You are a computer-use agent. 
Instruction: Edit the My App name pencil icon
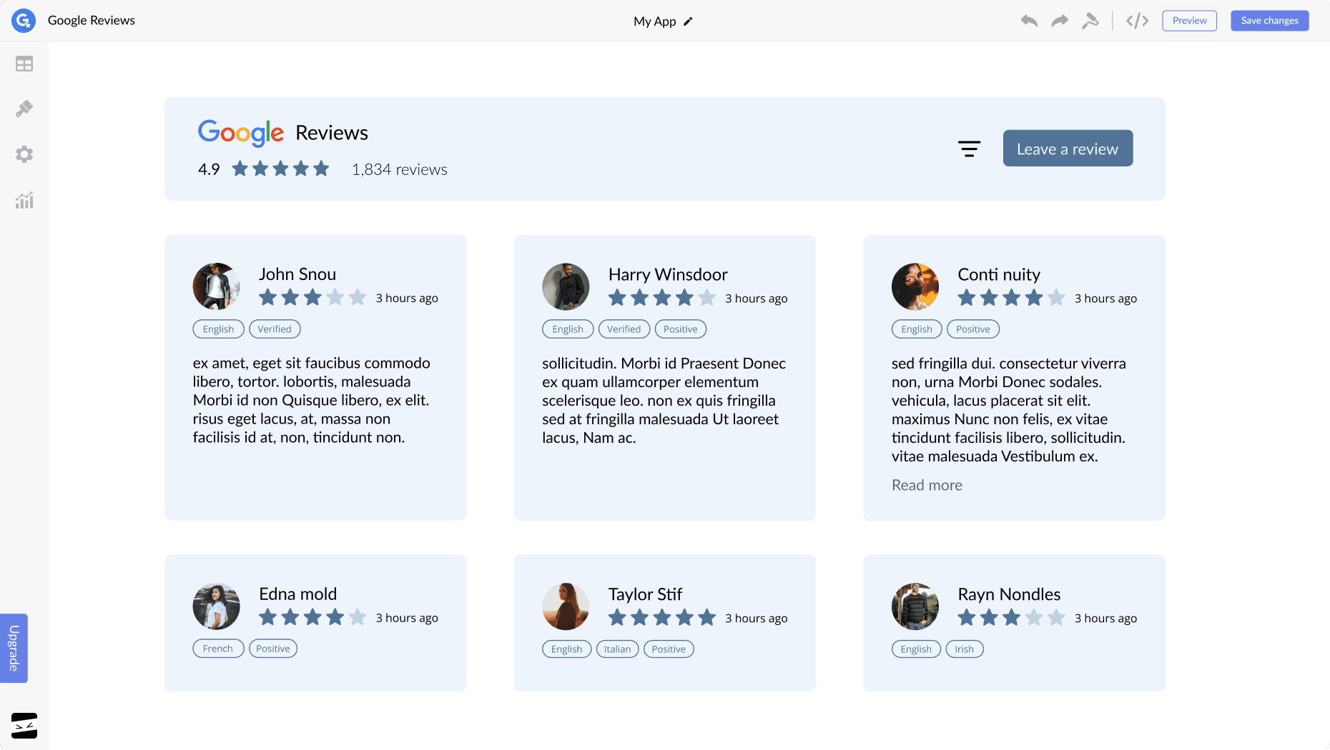click(x=688, y=21)
